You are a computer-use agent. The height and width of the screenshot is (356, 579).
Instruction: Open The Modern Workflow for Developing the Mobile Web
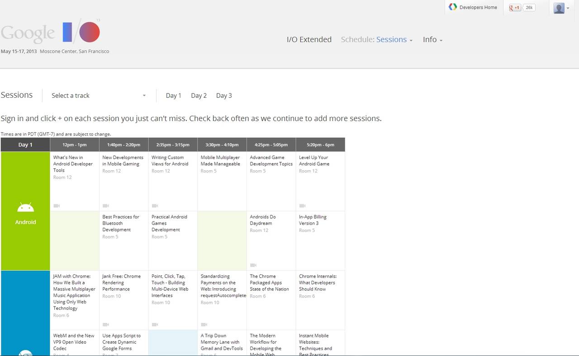tap(266, 344)
